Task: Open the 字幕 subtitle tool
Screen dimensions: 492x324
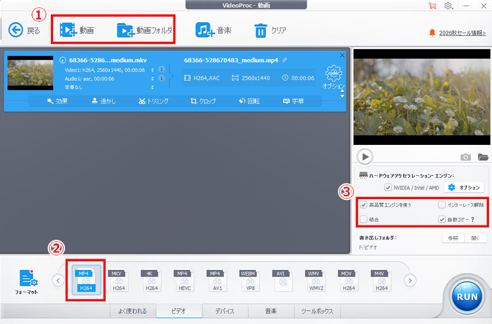Action: (x=294, y=101)
